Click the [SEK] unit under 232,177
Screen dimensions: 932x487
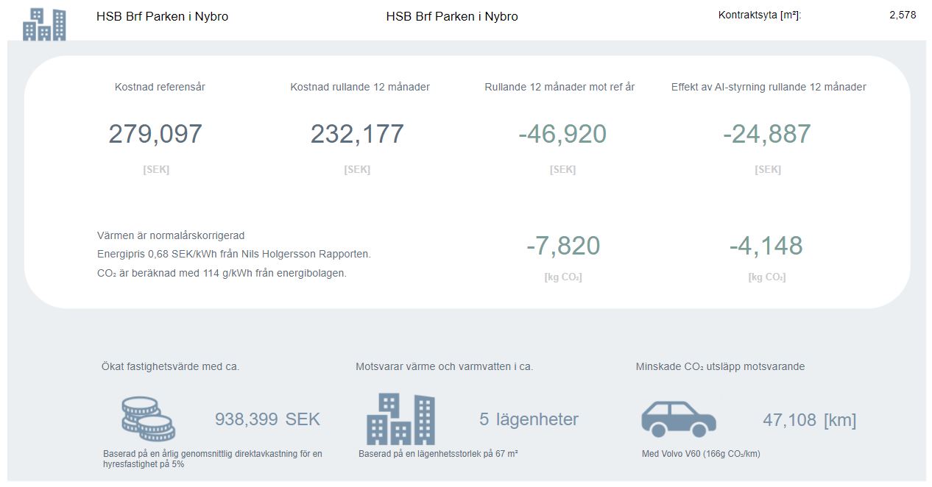coord(357,169)
